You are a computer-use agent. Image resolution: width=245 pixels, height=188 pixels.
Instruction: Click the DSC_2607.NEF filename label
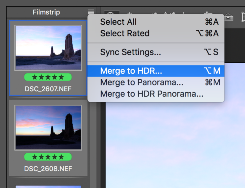[48, 89]
